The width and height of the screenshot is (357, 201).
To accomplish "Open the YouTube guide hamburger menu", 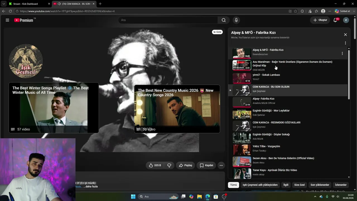I will [8, 20].
